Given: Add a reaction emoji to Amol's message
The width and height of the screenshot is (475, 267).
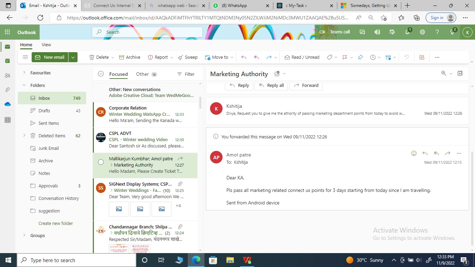Looking at the screenshot, I should pos(414,153).
